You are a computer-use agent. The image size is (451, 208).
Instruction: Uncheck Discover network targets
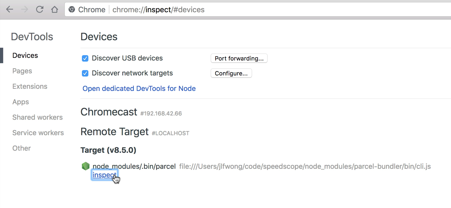click(x=85, y=73)
